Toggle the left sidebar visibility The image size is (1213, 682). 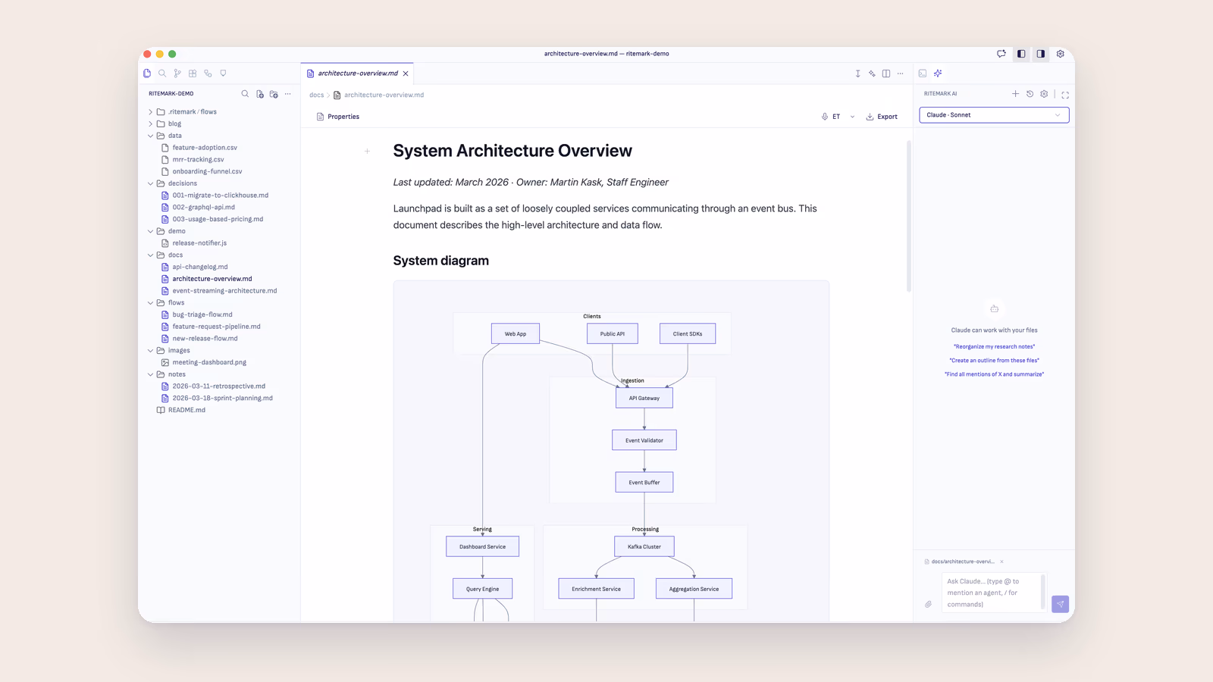click(x=1021, y=54)
